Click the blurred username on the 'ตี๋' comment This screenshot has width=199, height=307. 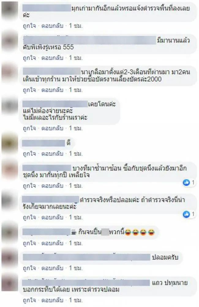tap(43, 143)
